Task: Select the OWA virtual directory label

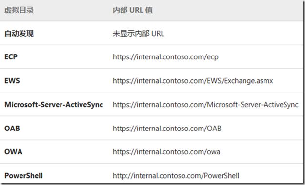Action: (14, 152)
